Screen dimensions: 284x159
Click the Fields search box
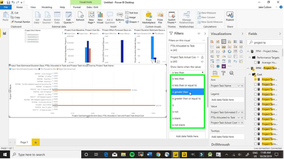(x=264, y=43)
